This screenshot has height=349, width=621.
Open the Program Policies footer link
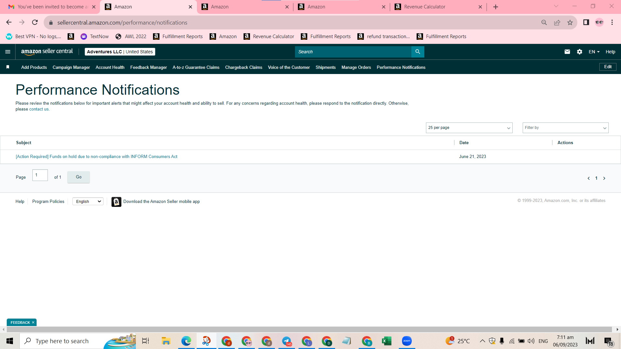(x=48, y=201)
